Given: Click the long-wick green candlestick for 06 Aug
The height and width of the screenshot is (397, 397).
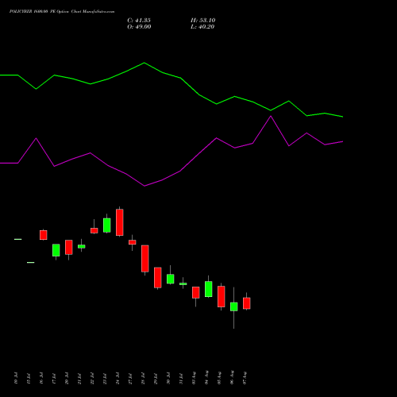Looking at the screenshot, I should pos(234,306).
